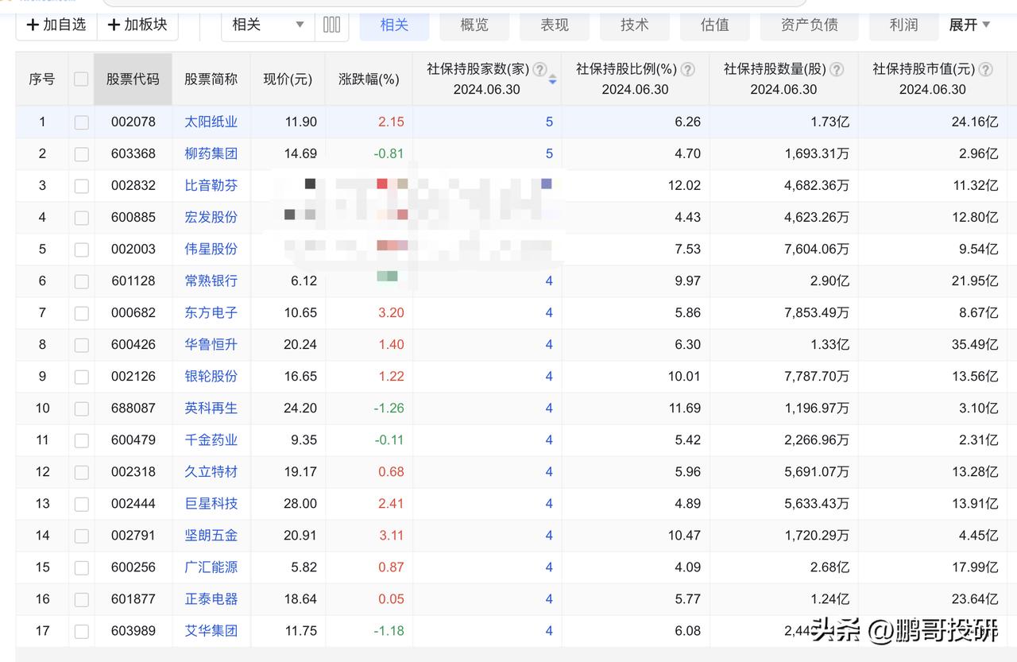The width and height of the screenshot is (1017, 662).
Task: Click the 加板块 plus button
Action: click(x=137, y=25)
